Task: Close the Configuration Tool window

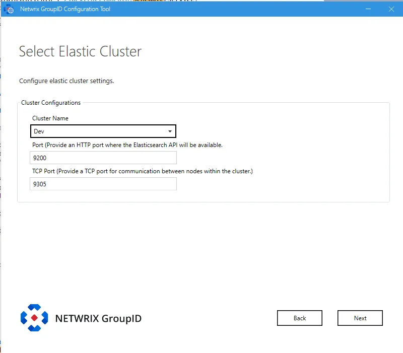Action: click(391, 9)
